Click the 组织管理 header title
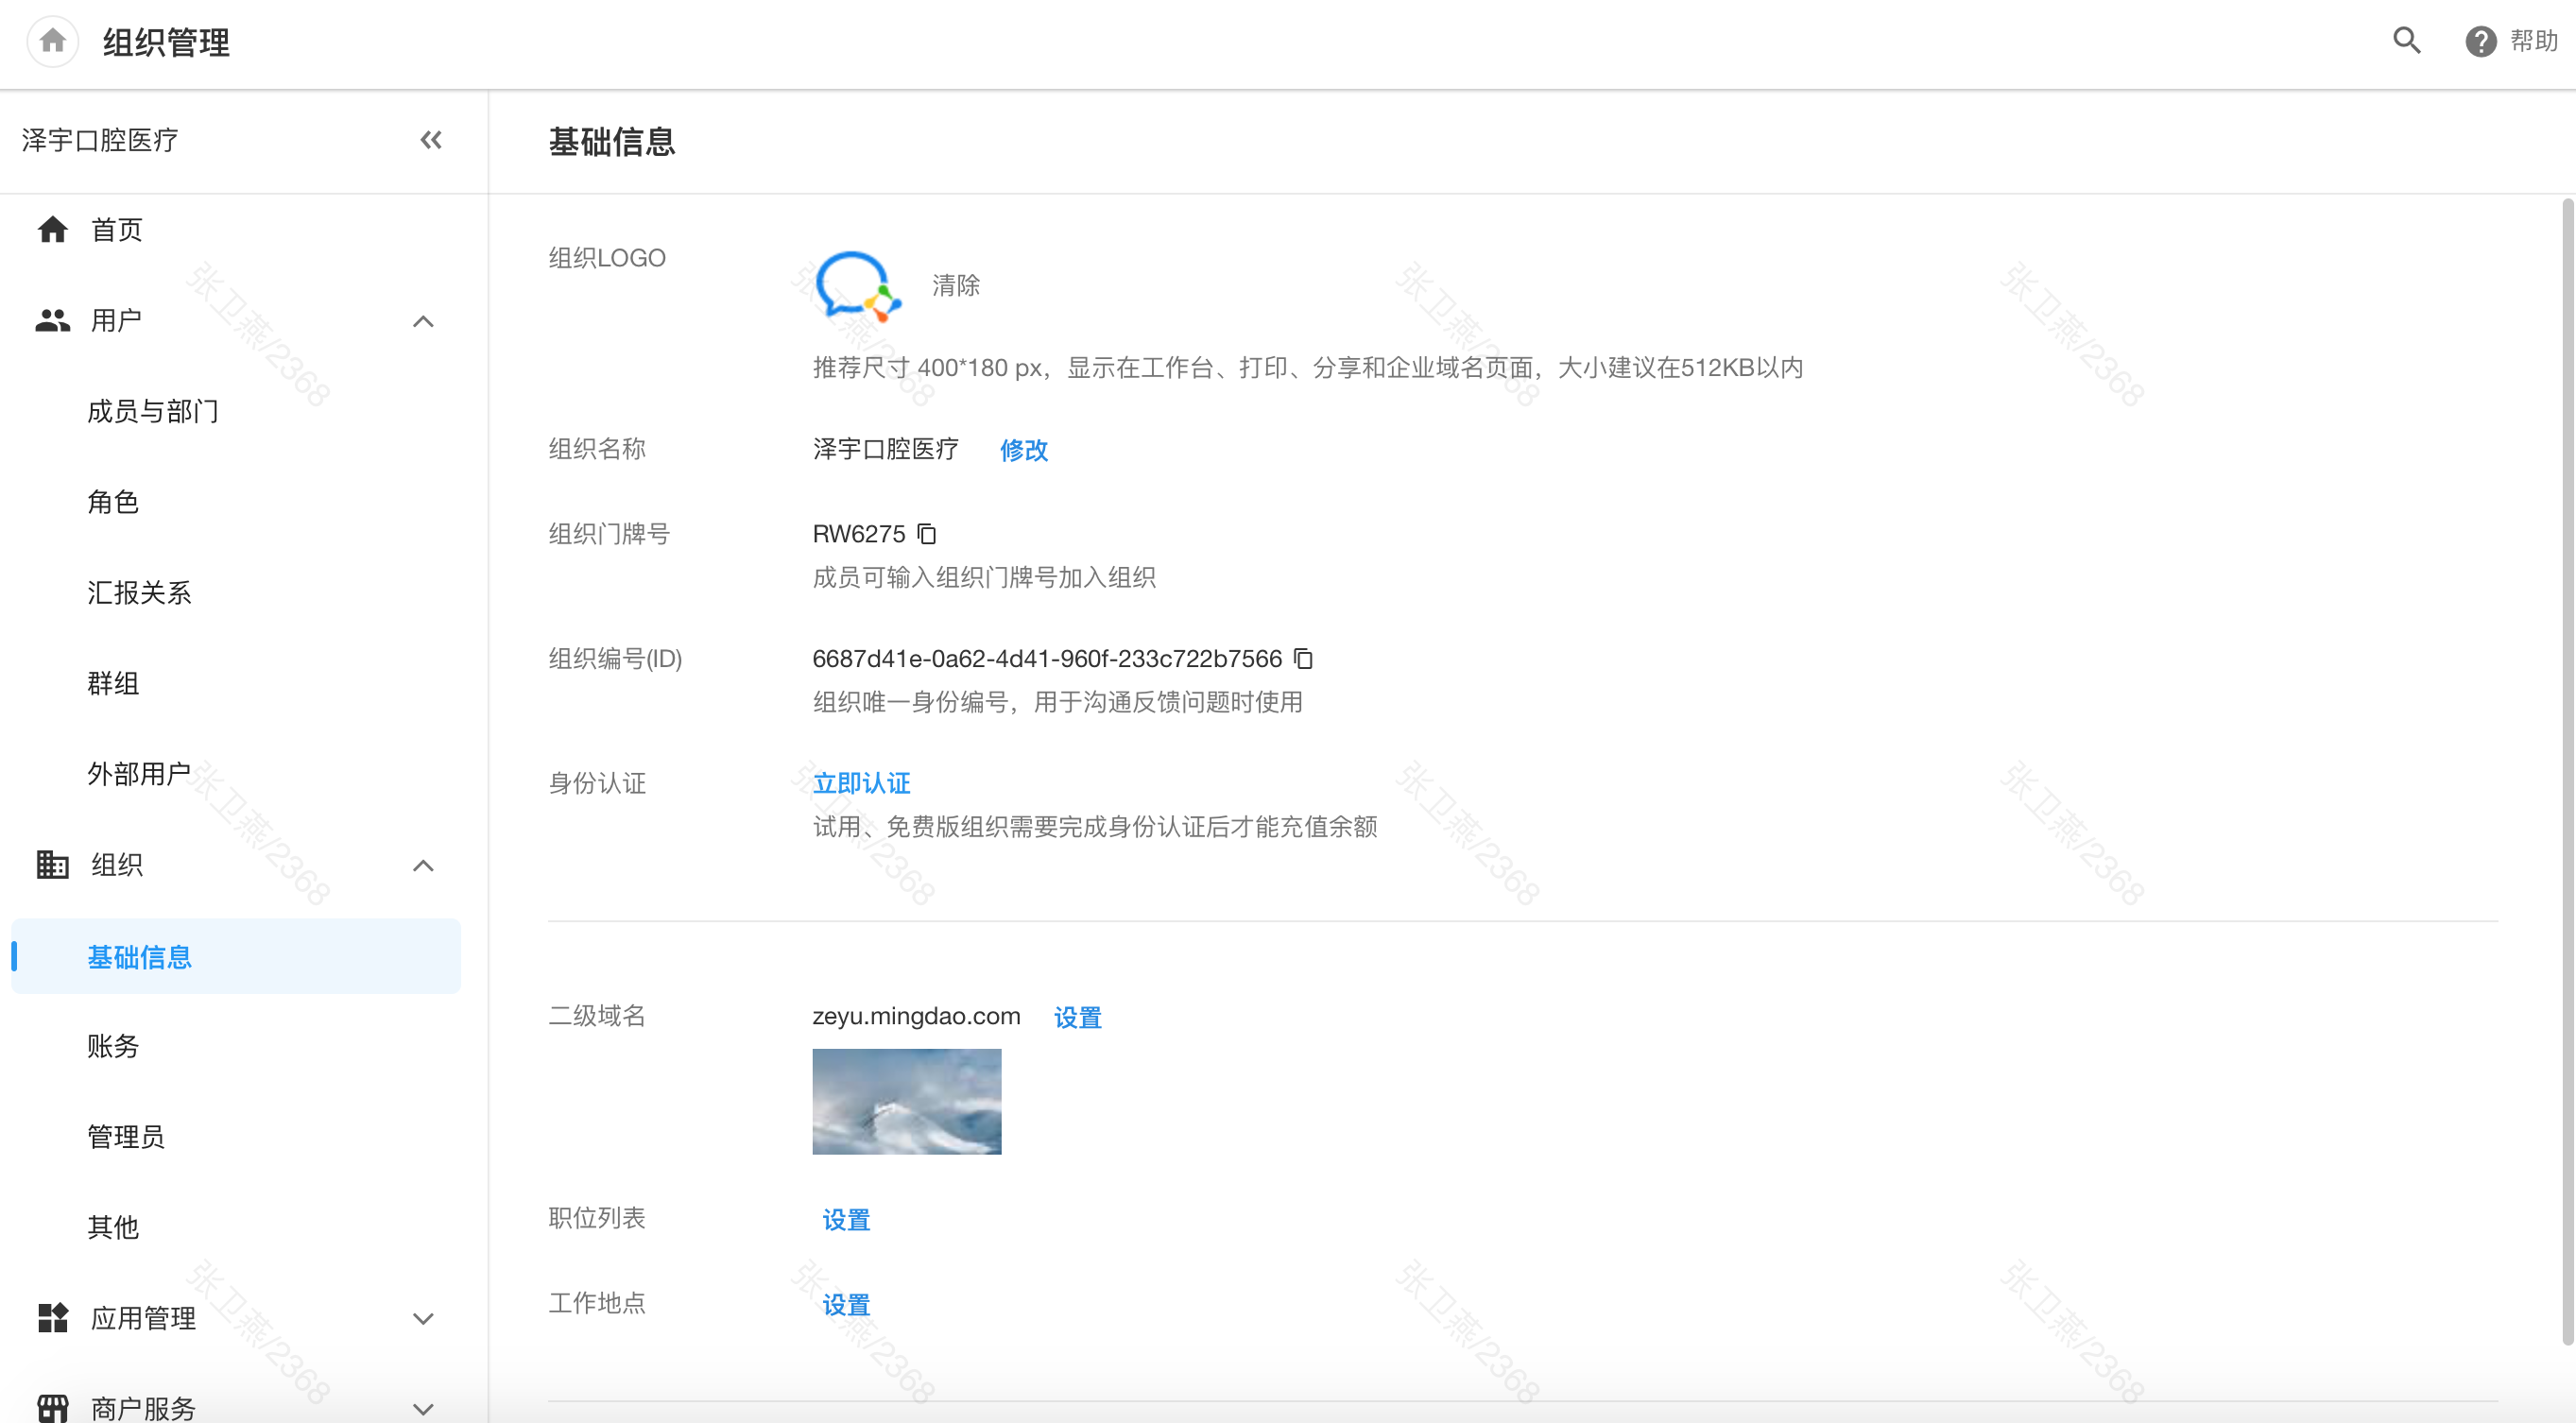This screenshot has width=2576, height=1423. tap(166, 42)
